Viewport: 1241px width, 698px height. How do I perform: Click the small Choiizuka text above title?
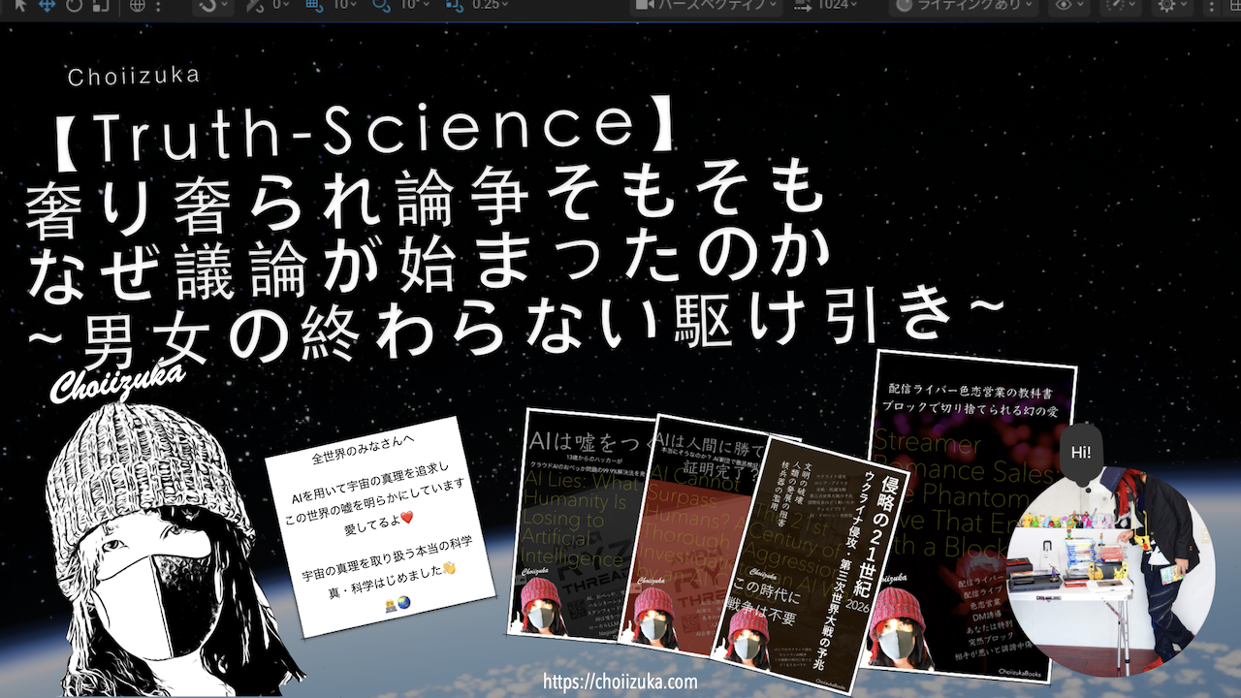135,77
